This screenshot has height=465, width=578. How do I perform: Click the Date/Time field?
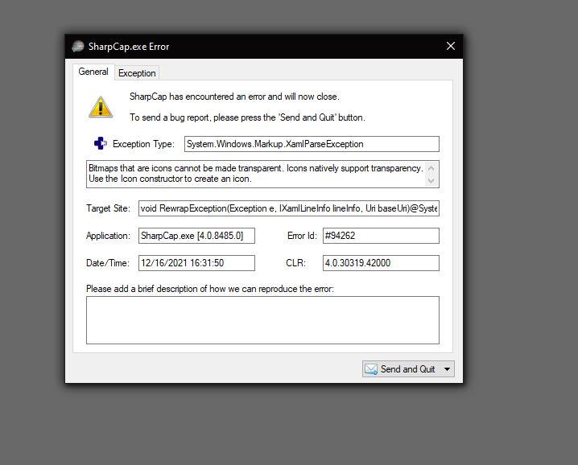[196, 263]
